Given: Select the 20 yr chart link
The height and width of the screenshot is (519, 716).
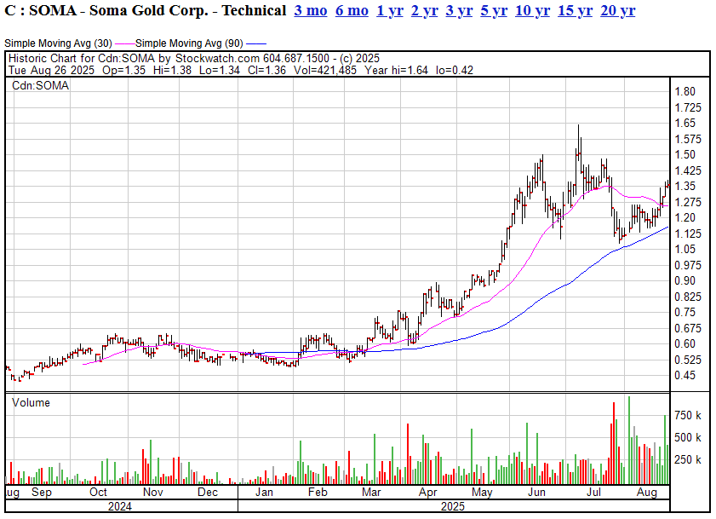Looking at the screenshot, I should point(617,10).
